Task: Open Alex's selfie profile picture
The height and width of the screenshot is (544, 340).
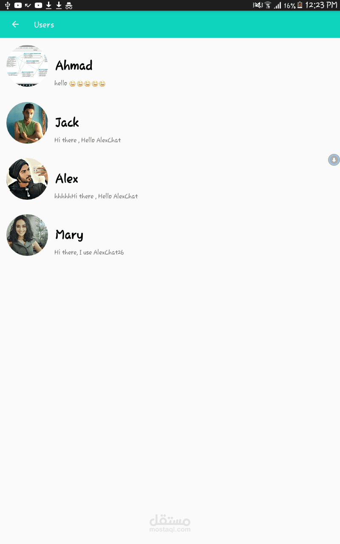Action: pyautogui.click(x=27, y=179)
